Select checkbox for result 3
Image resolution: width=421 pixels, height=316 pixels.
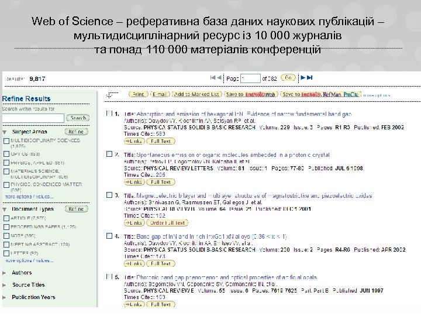[x=109, y=195]
